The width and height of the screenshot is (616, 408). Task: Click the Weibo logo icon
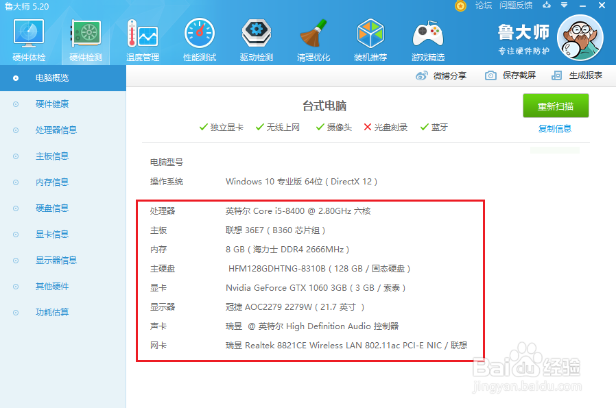coord(422,75)
